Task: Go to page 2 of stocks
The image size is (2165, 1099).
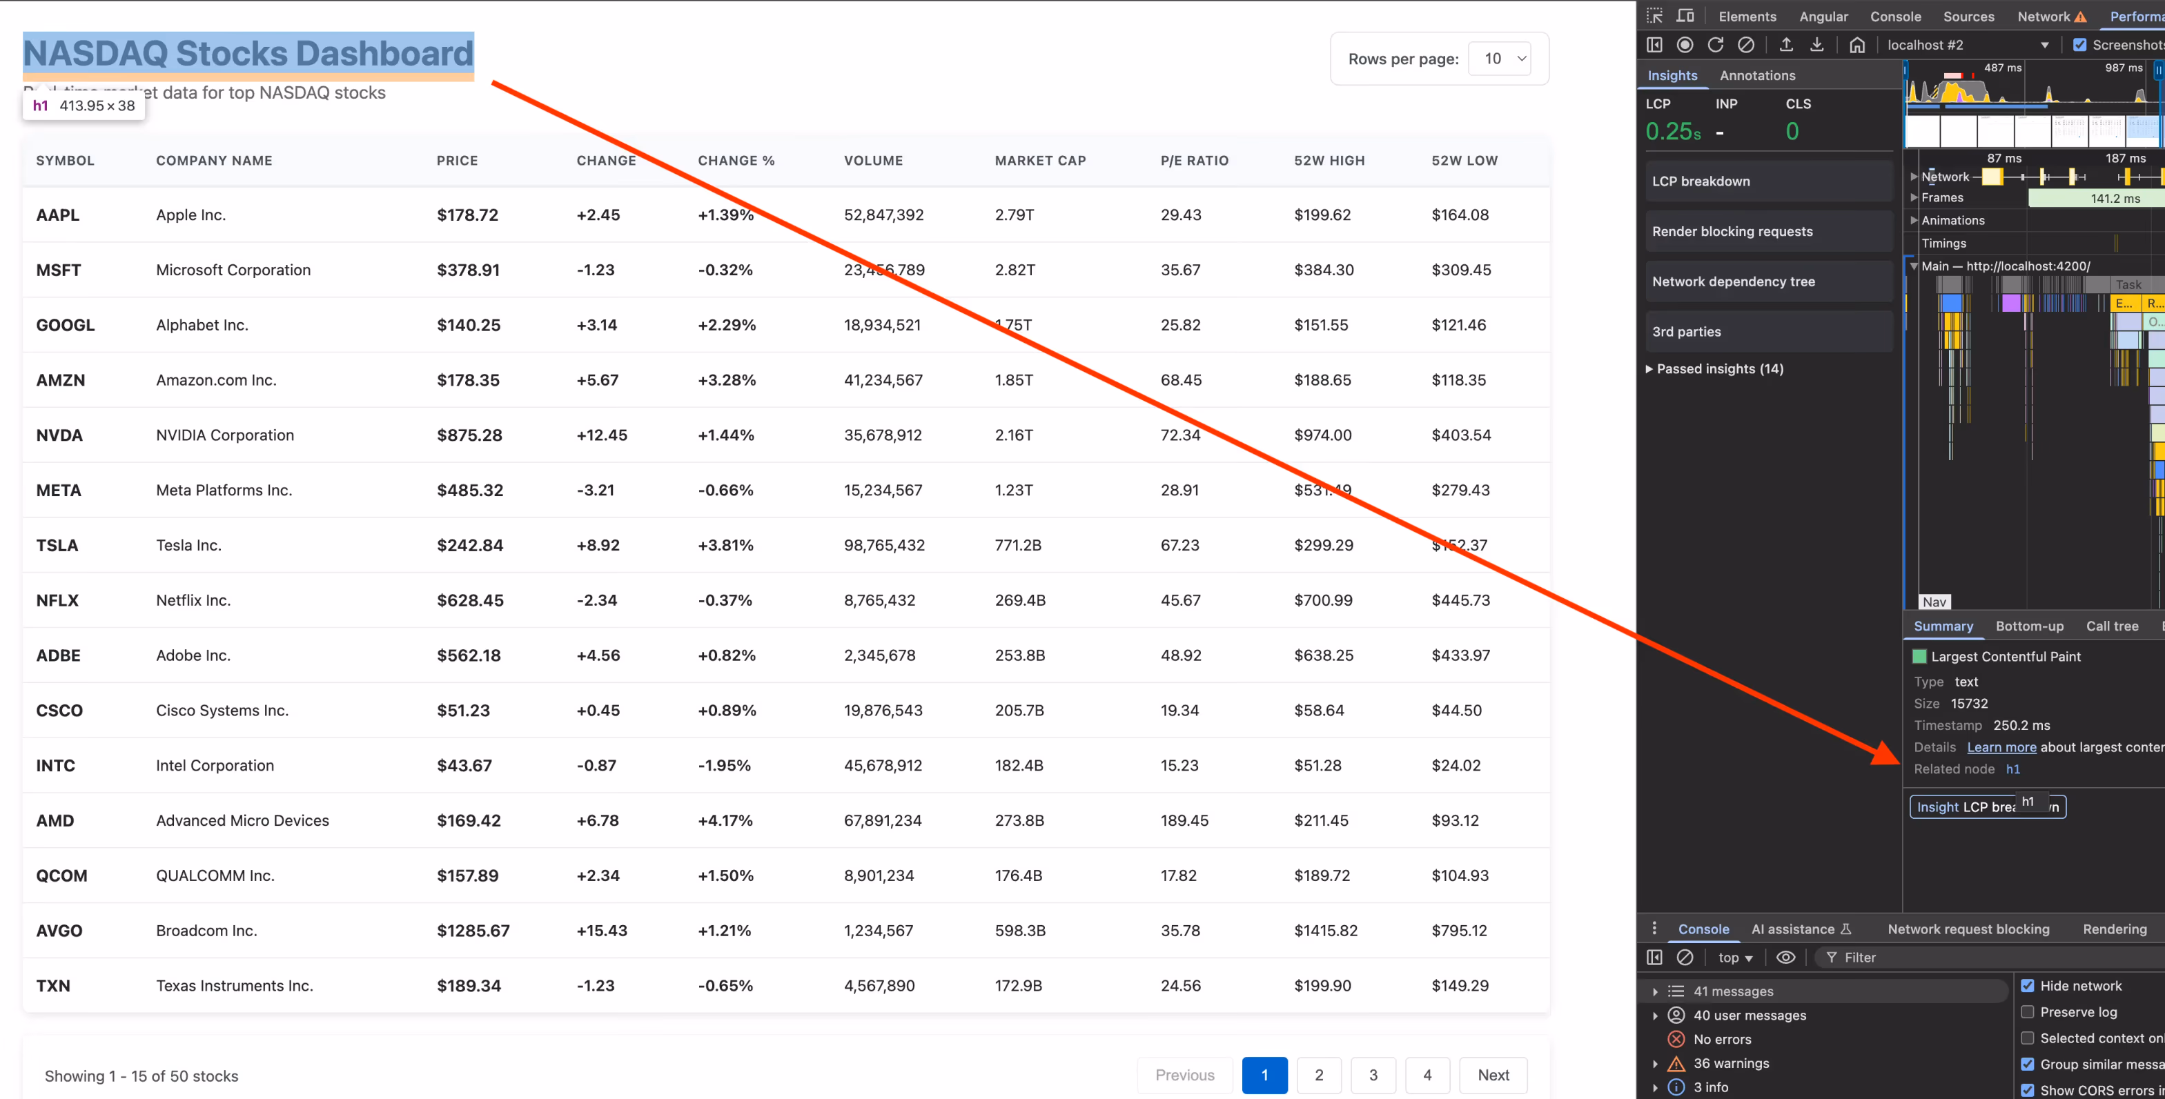Action: pos(1319,1075)
